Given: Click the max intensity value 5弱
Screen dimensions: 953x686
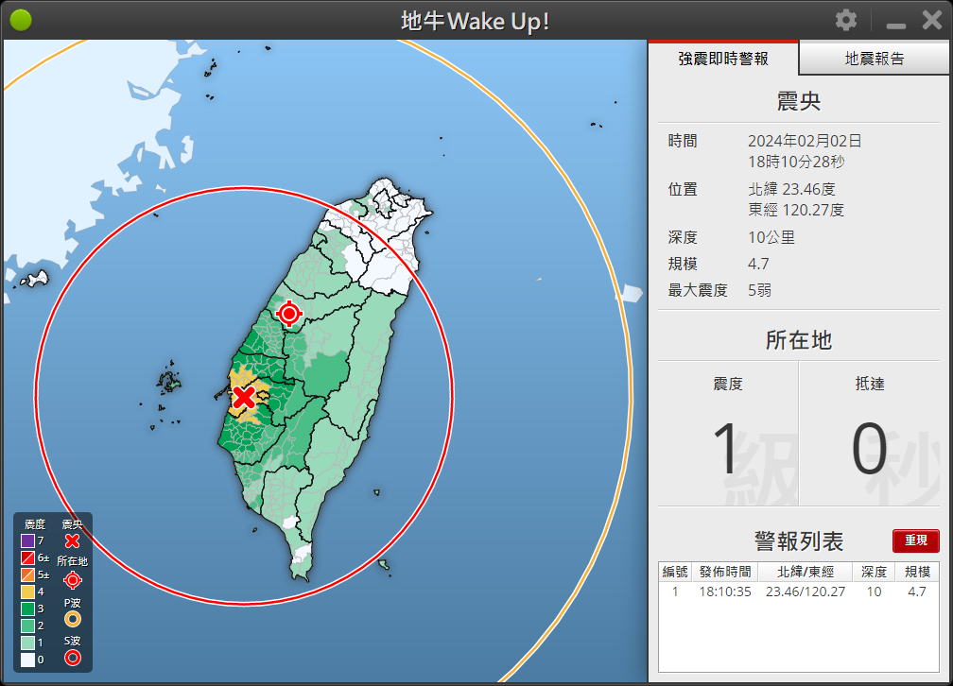Looking at the screenshot, I should click(x=759, y=290).
